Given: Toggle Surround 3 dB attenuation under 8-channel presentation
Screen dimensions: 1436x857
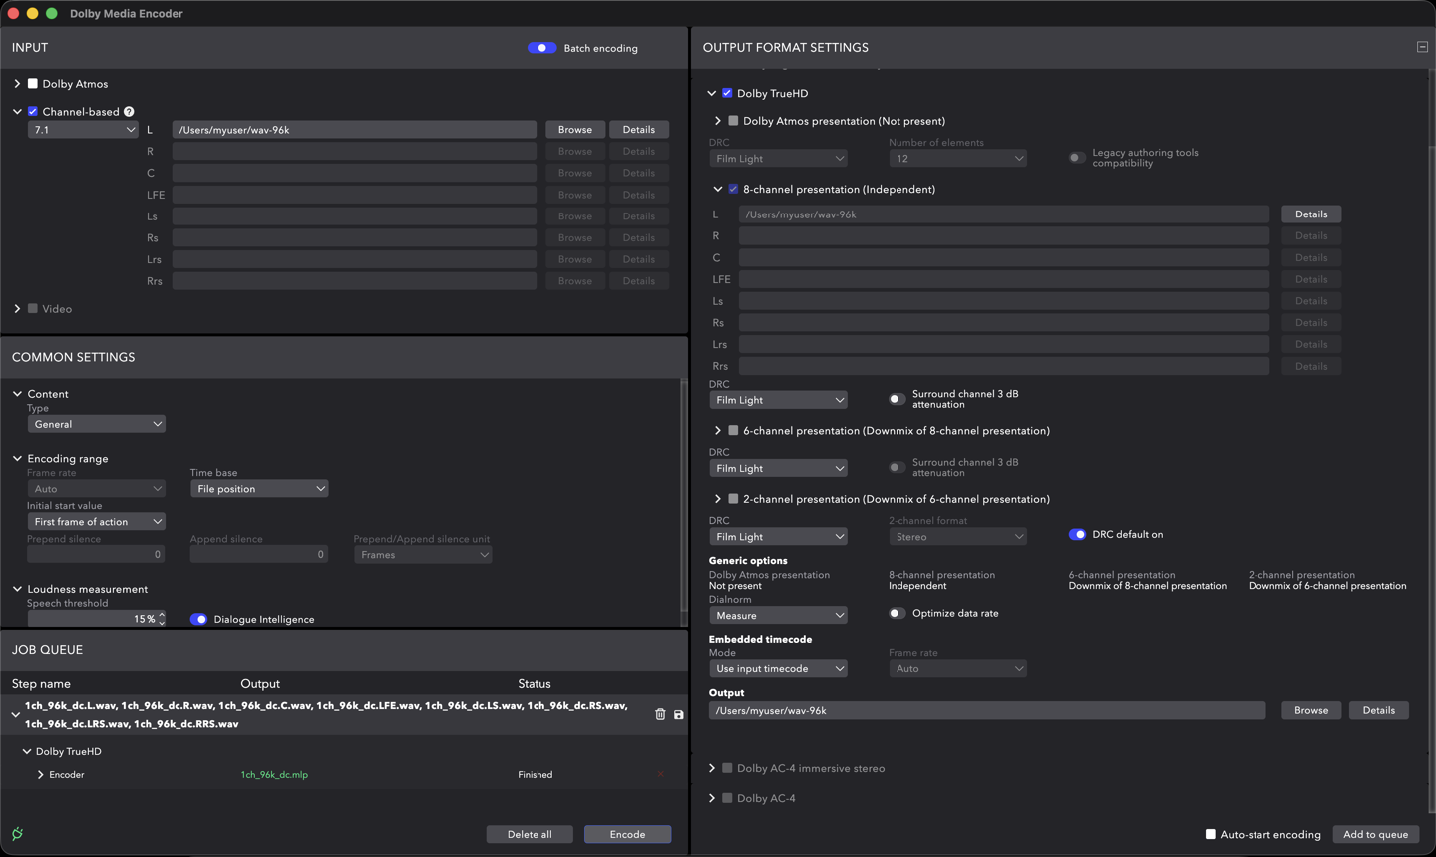Looking at the screenshot, I should tap(897, 399).
